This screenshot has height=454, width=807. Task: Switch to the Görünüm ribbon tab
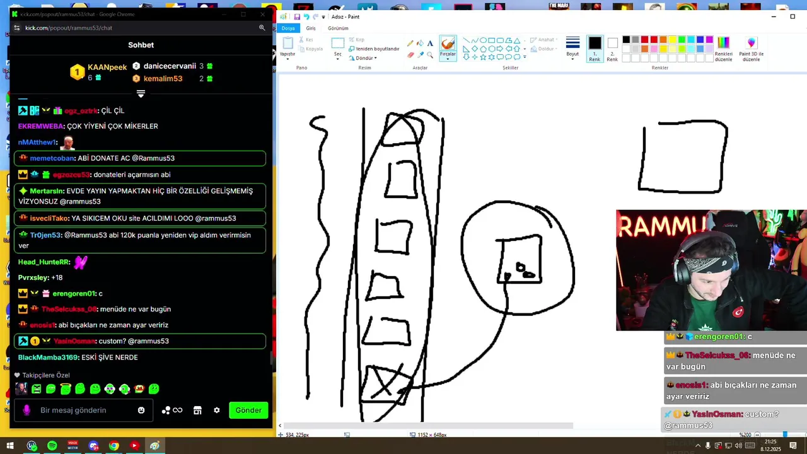coord(338,28)
